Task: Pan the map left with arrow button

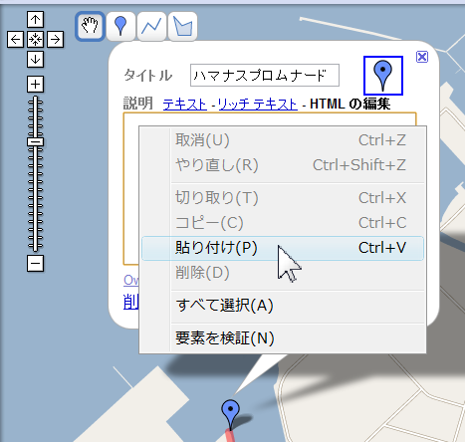Action: (15, 40)
